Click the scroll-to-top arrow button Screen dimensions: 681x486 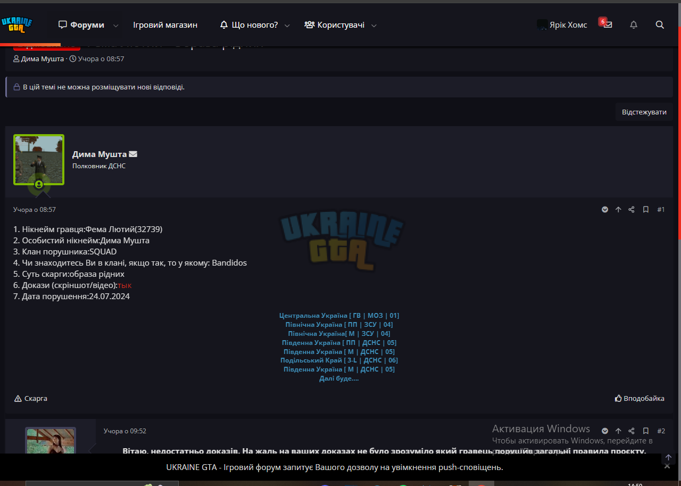click(669, 457)
